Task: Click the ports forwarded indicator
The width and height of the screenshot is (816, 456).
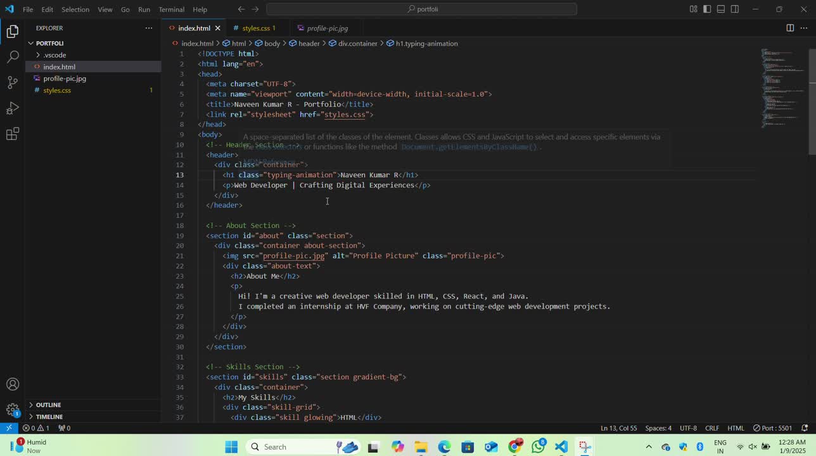Action: [x=64, y=428]
